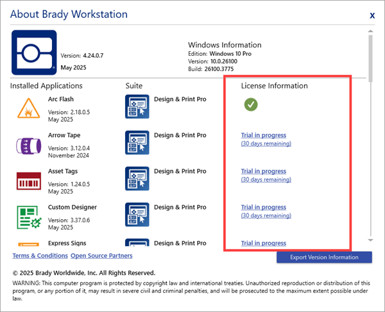Click Arrow Tape '(30 days remaining)' link
385x312 pixels.
tap(266, 144)
